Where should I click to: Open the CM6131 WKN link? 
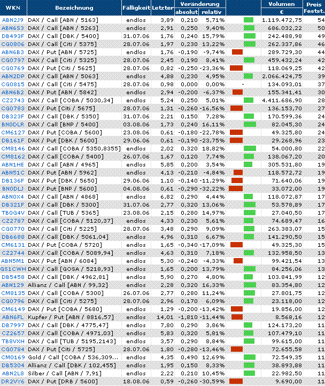(13, 245)
